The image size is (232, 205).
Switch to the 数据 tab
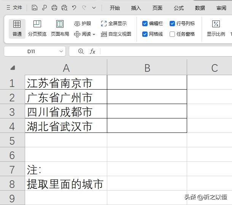click(200, 8)
